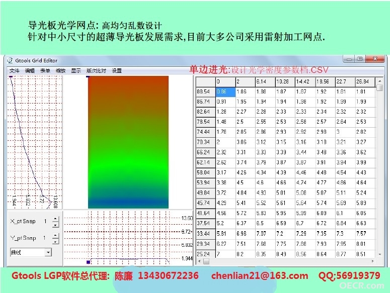The height and width of the screenshot is (293, 390).
Task: Click cell 1.28 in row 82.64
Action: click(x=225, y=112)
